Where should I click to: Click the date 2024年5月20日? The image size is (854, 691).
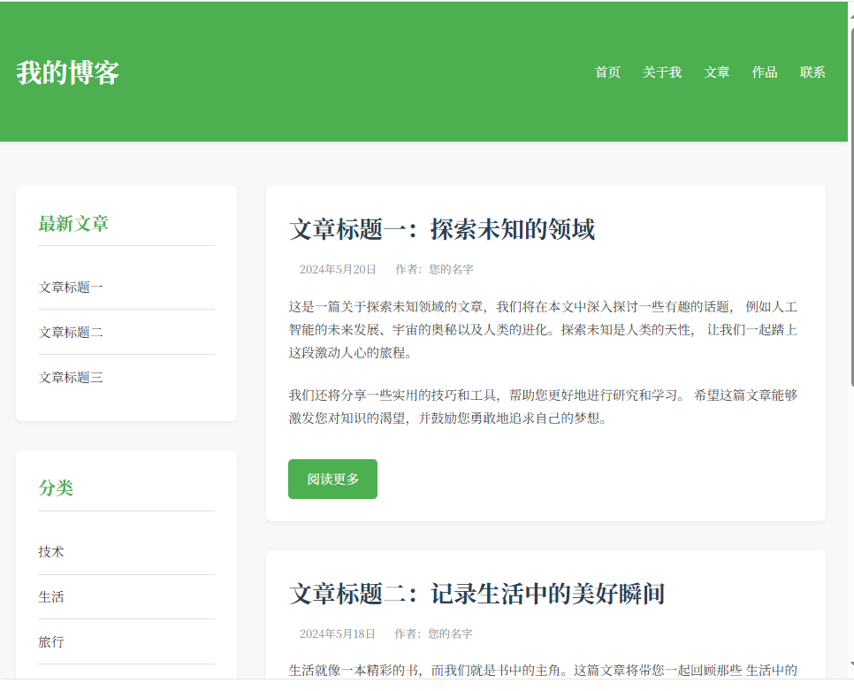338,269
